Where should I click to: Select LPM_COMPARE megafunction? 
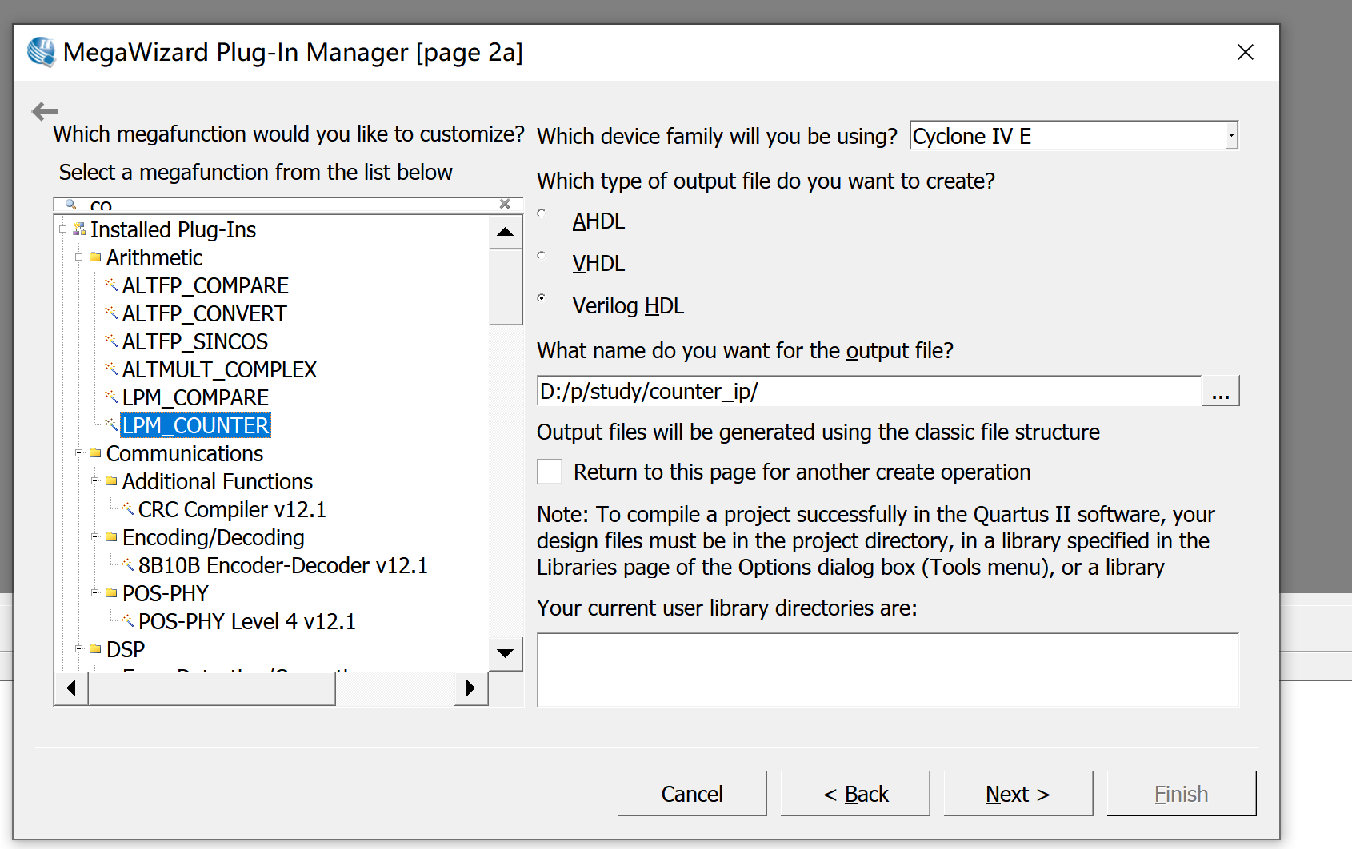[x=195, y=397]
